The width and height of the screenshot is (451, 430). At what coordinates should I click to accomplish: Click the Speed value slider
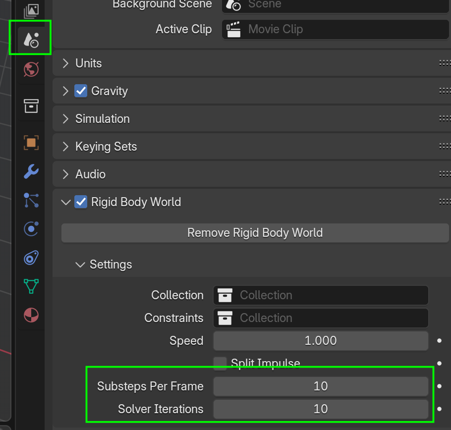(x=321, y=341)
